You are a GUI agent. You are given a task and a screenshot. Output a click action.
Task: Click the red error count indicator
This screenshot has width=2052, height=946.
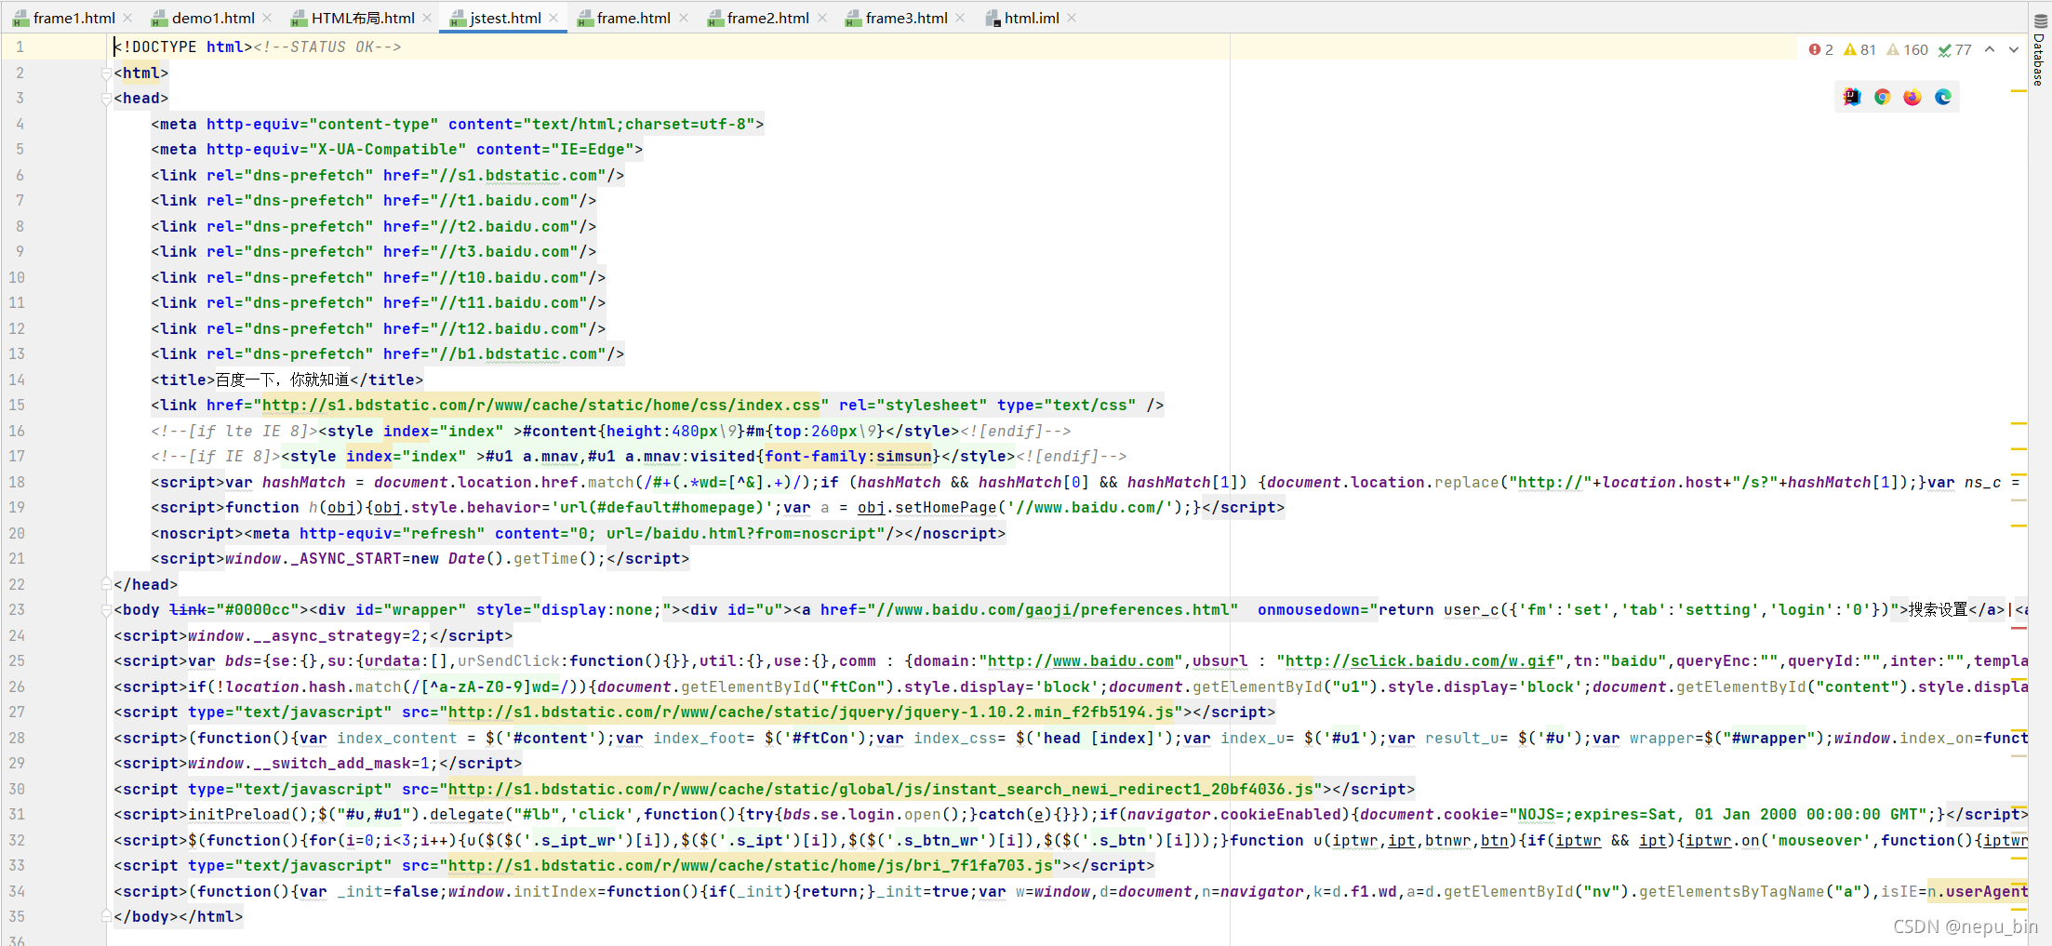[x=1820, y=49]
